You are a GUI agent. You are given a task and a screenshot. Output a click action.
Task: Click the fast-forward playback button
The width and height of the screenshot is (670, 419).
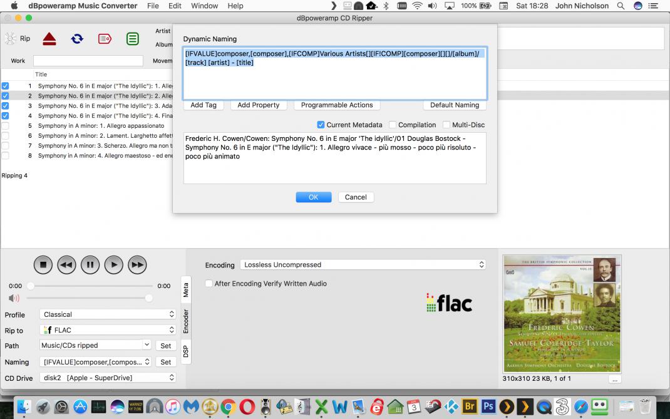pos(137,265)
